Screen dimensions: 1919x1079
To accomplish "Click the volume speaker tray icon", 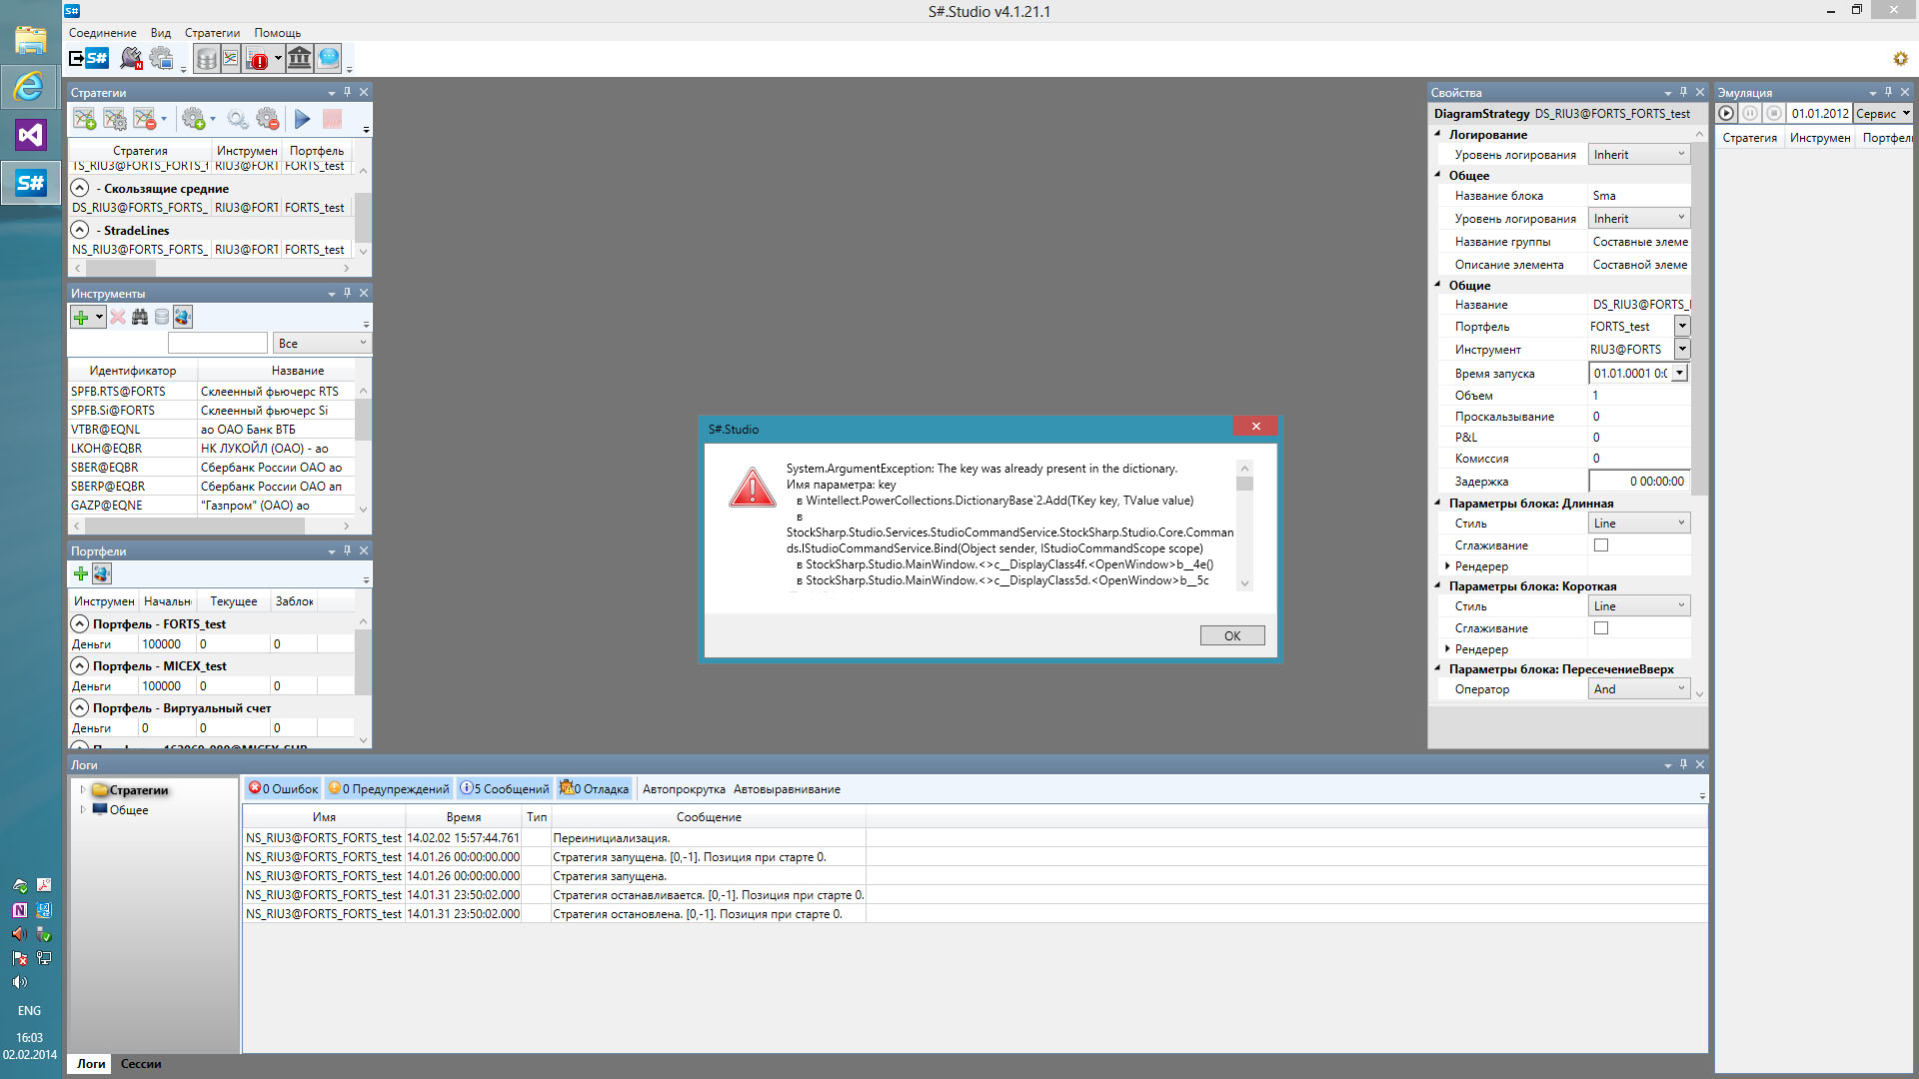I will coord(19,982).
